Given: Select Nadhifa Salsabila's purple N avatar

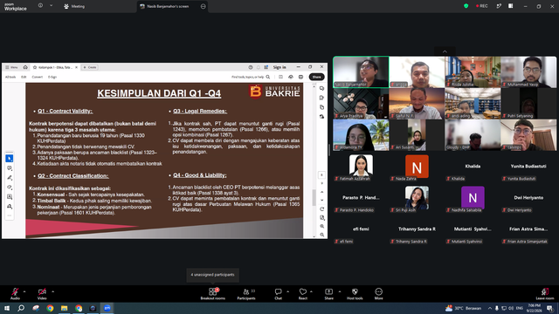Looking at the screenshot, I should [473, 198].
